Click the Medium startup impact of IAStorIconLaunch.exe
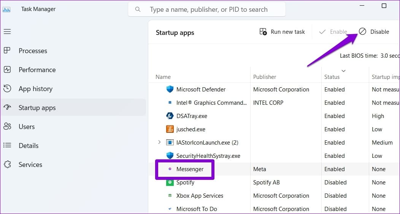 click(x=382, y=143)
